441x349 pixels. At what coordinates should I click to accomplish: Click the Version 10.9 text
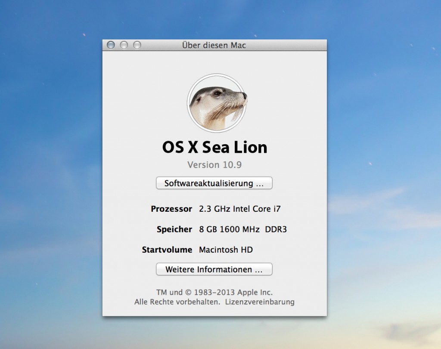(214, 165)
